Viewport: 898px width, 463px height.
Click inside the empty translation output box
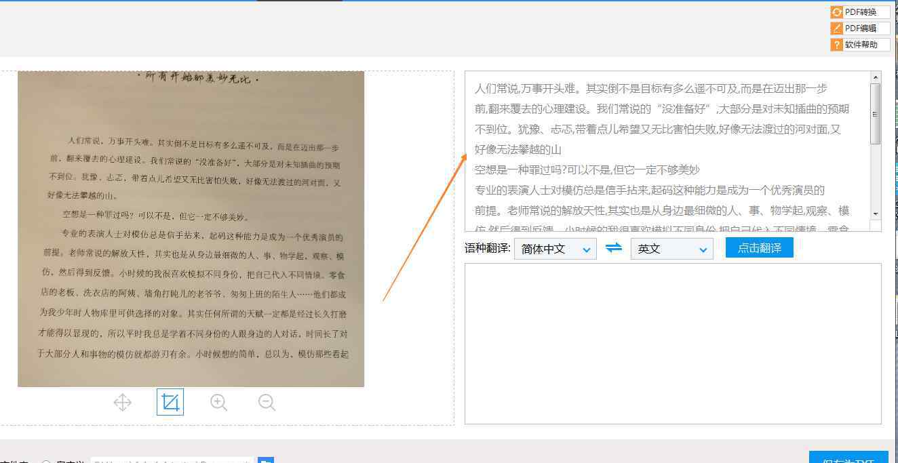pyautogui.click(x=672, y=343)
